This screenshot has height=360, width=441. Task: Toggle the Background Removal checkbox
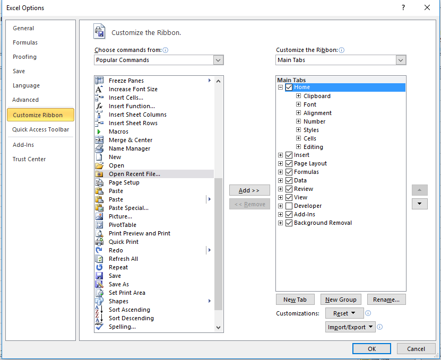(289, 223)
